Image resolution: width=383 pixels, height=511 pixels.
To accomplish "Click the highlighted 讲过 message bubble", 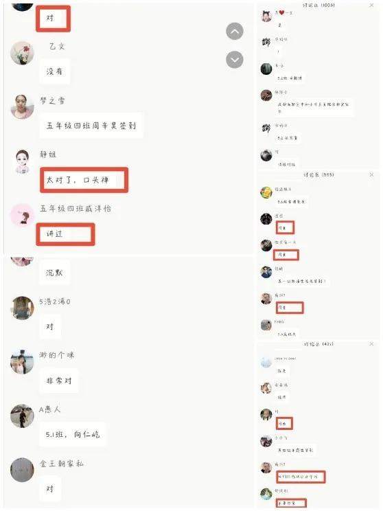I will (x=65, y=234).
